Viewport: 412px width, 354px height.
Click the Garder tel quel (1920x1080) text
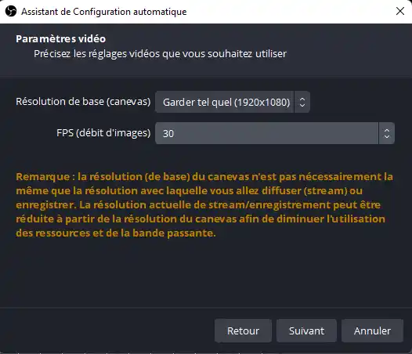pyautogui.click(x=226, y=103)
